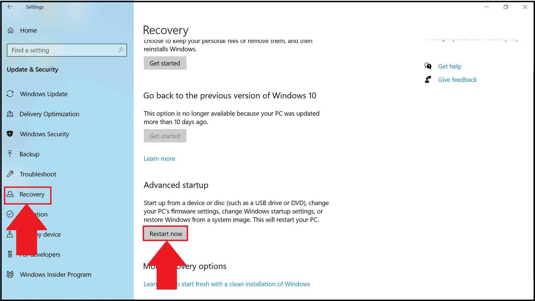Image resolution: width=535 pixels, height=301 pixels.
Task: Click the Give feedback option
Action: coord(458,80)
